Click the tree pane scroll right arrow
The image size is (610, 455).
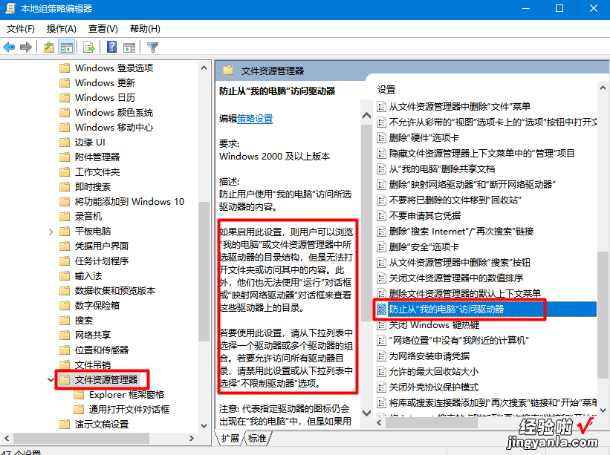[192, 438]
